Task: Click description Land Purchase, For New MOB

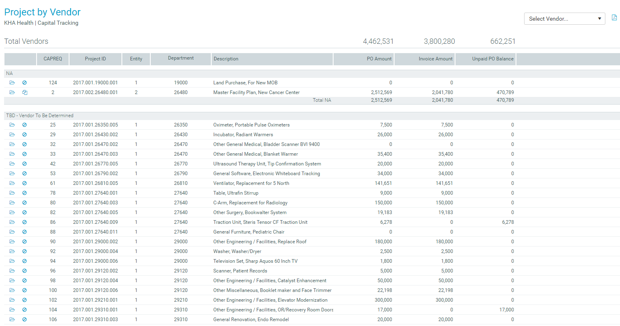Action: pos(245,83)
